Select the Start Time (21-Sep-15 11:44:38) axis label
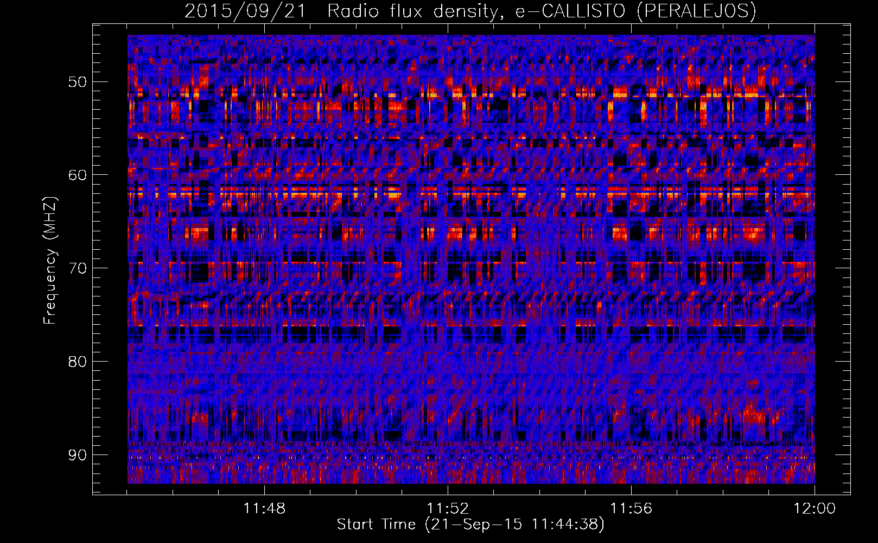Screen dimensions: 878x543 tap(470, 525)
